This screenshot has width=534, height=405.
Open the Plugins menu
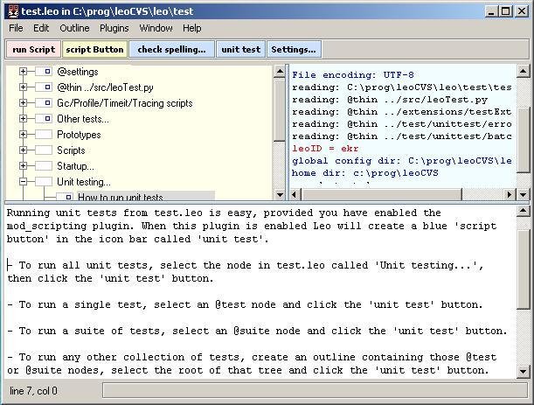(x=114, y=28)
